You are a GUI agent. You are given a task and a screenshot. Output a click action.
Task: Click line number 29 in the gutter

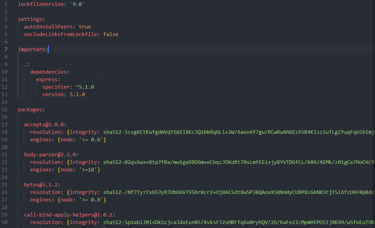4,215
